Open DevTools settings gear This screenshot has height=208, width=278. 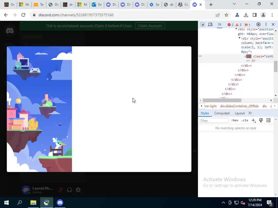(x=258, y=24)
